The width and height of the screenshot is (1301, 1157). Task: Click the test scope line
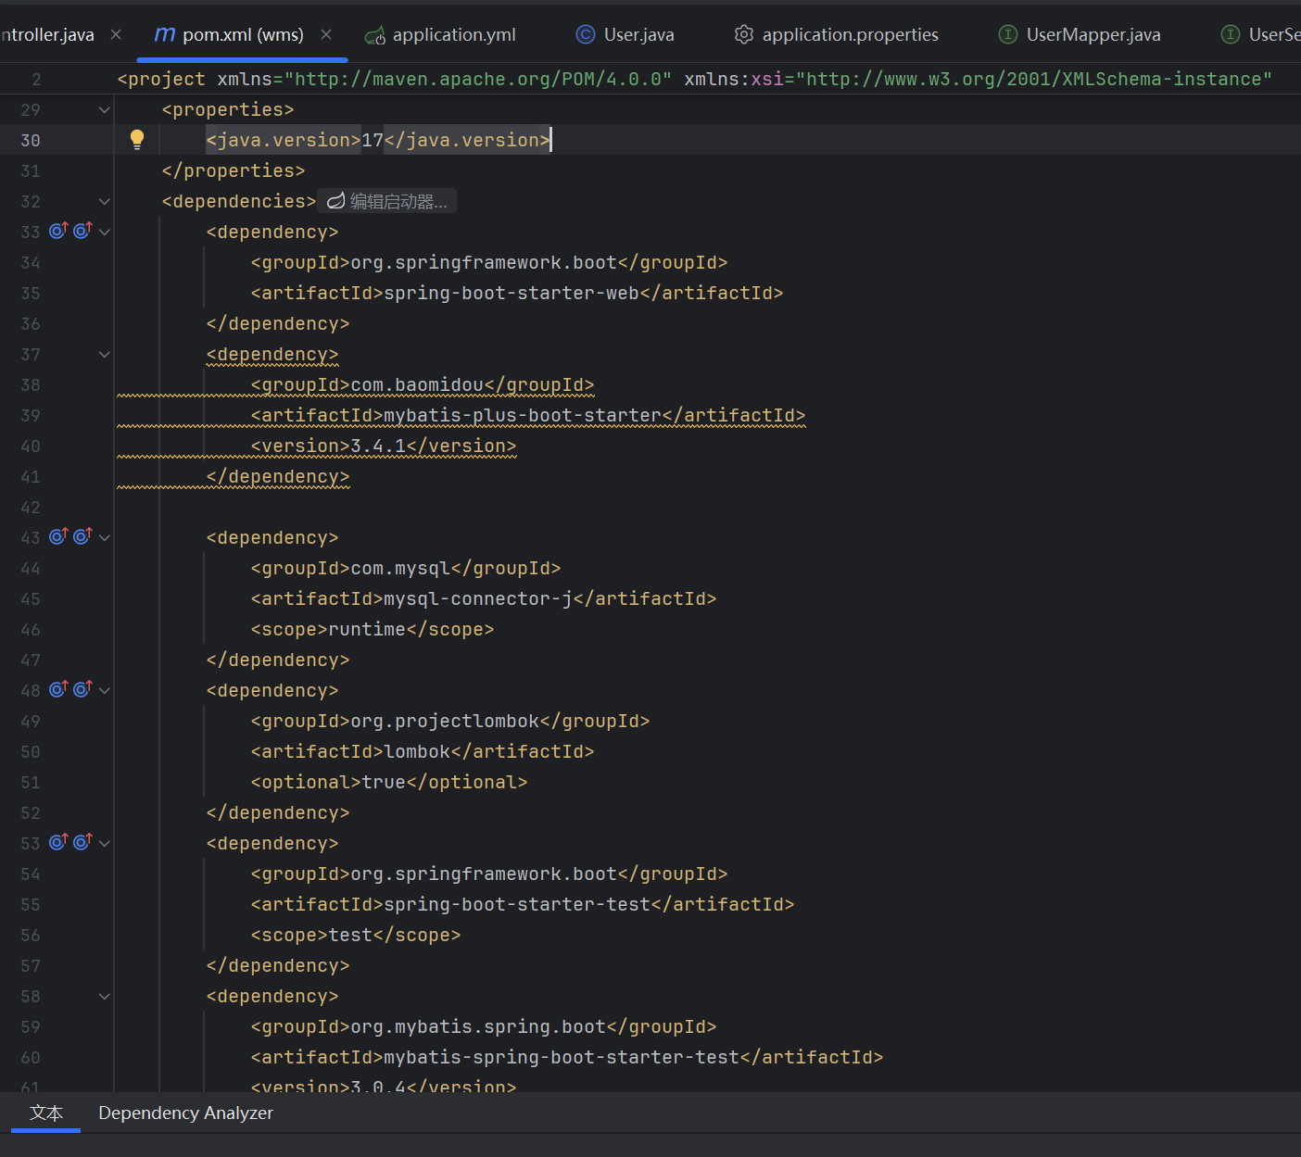click(356, 935)
